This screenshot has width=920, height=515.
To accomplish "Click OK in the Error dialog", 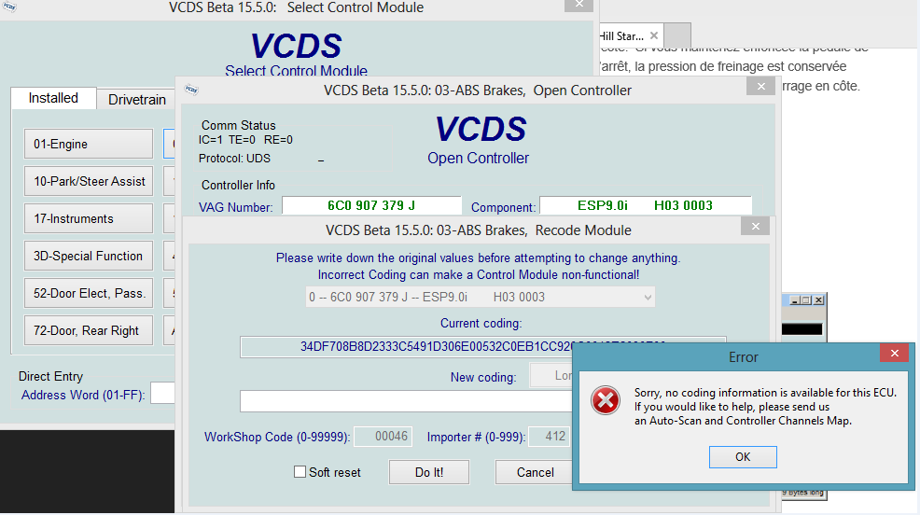I will (742, 457).
